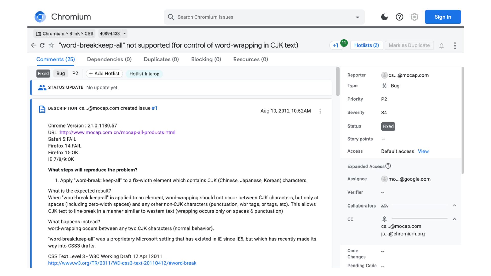491x276 pixels.
Task: Click the assignee avatar icon
Action: (384, 179)
